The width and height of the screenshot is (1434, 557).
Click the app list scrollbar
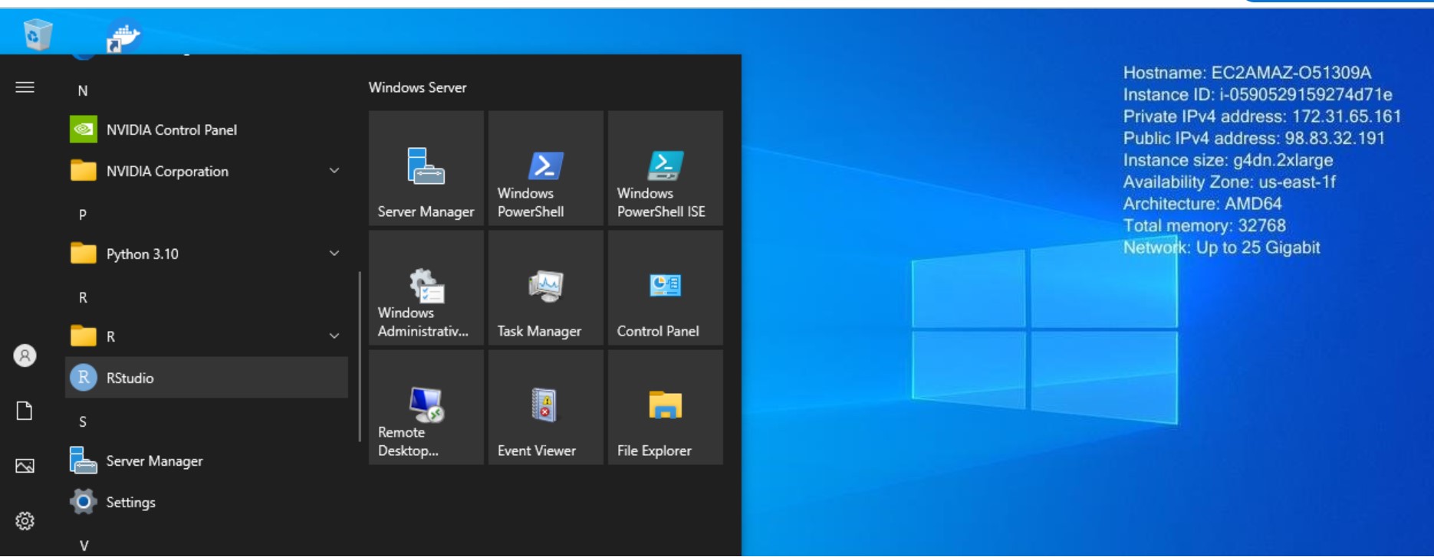click(x=360, y=357)
